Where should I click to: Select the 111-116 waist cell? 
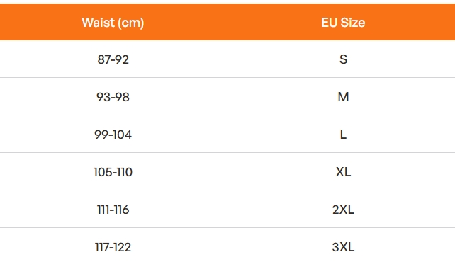tap(113, 210)
